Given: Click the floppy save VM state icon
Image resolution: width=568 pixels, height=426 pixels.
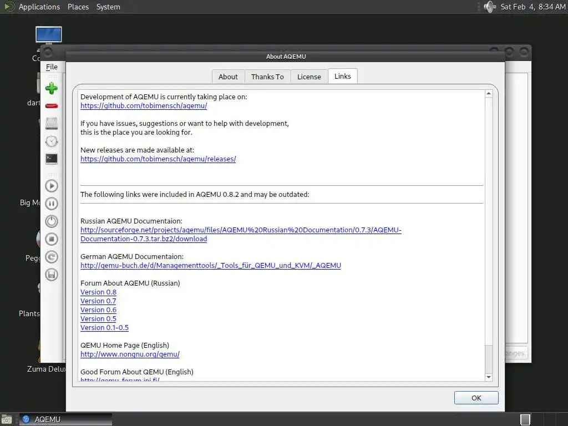Looking at the screenshot, I should click(52, 275).
